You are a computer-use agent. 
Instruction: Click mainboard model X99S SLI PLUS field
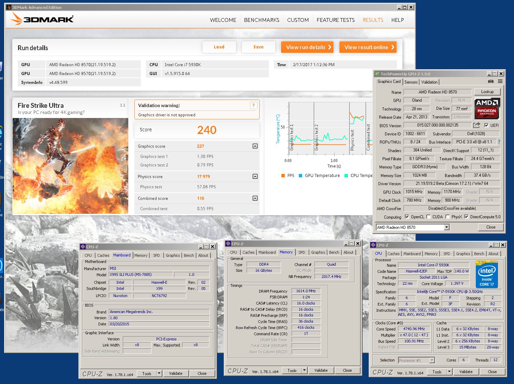pyautogui.click(x=141, y=274)
